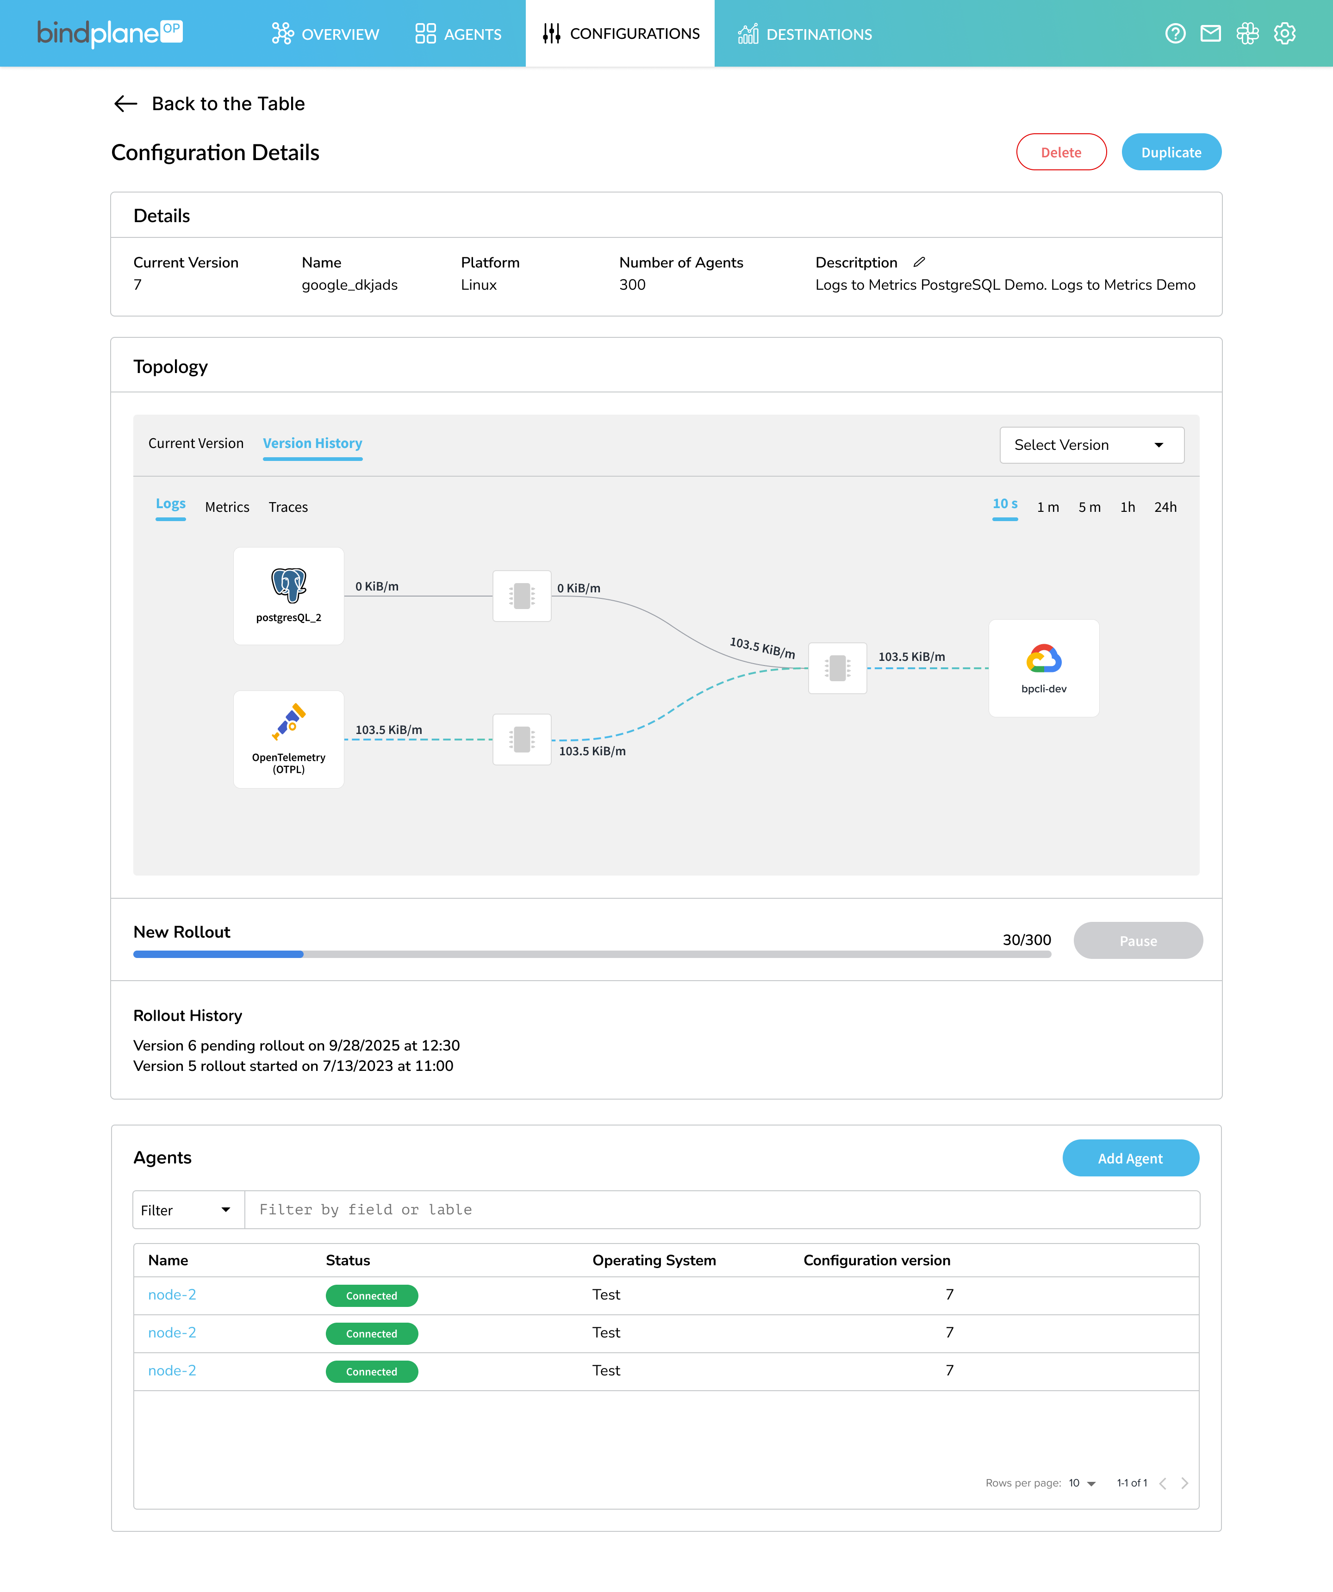Click the New Rollout progress bar
The width and height of the screenshot is (1333, 1592).
click(x=592, y=954)
